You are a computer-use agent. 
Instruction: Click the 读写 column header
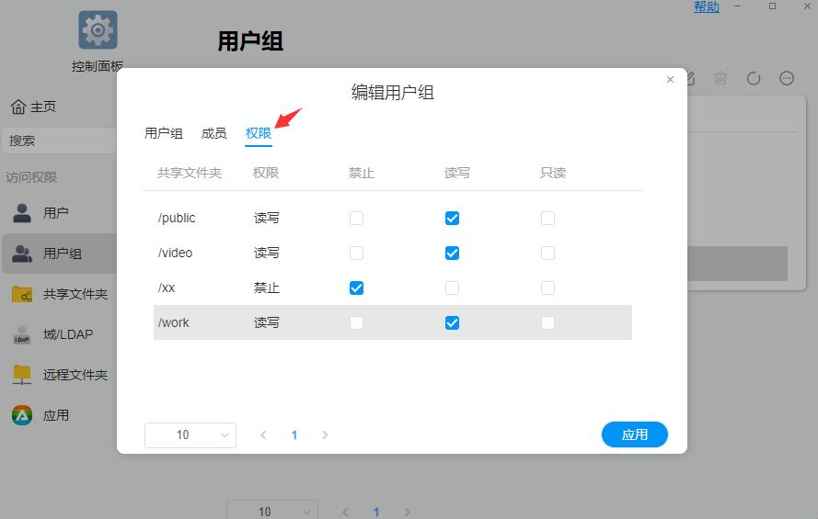457,173
